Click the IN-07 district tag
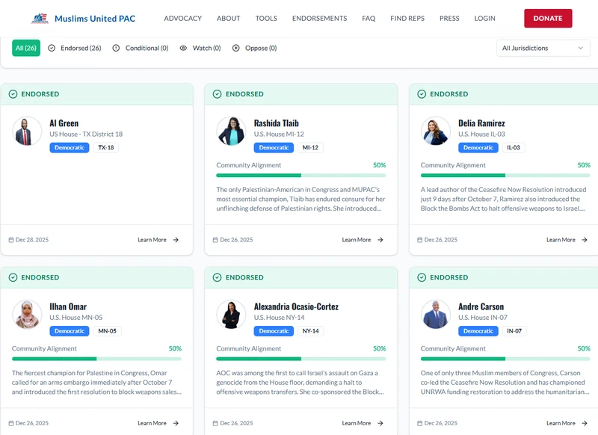 (514, 331)
